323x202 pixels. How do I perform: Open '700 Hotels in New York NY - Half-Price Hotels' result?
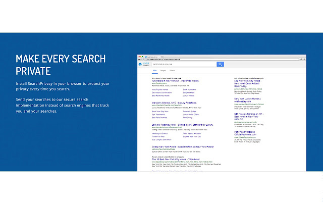pyautogui.click(x=175, y=81)
